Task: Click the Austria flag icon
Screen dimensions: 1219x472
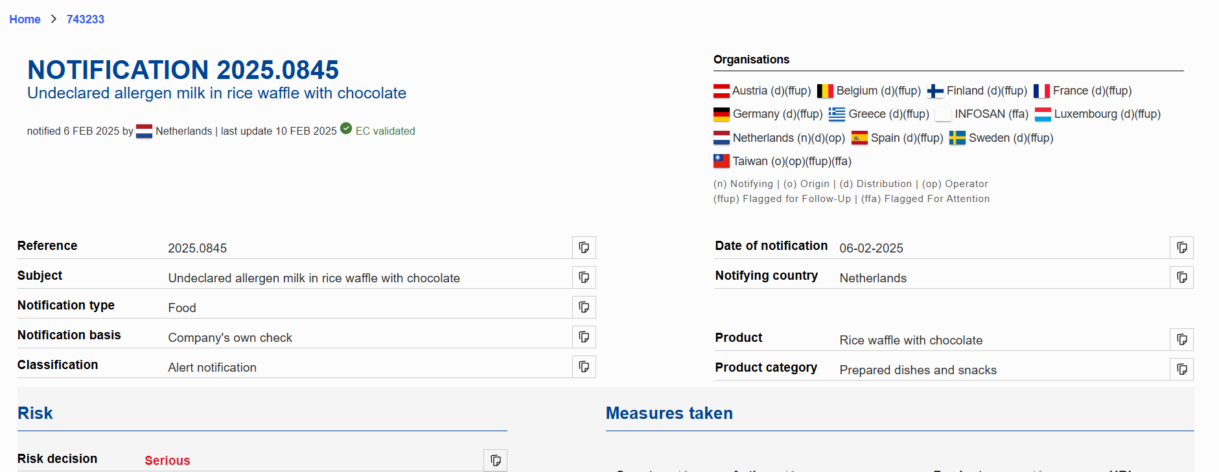Action: click(721, 91)
